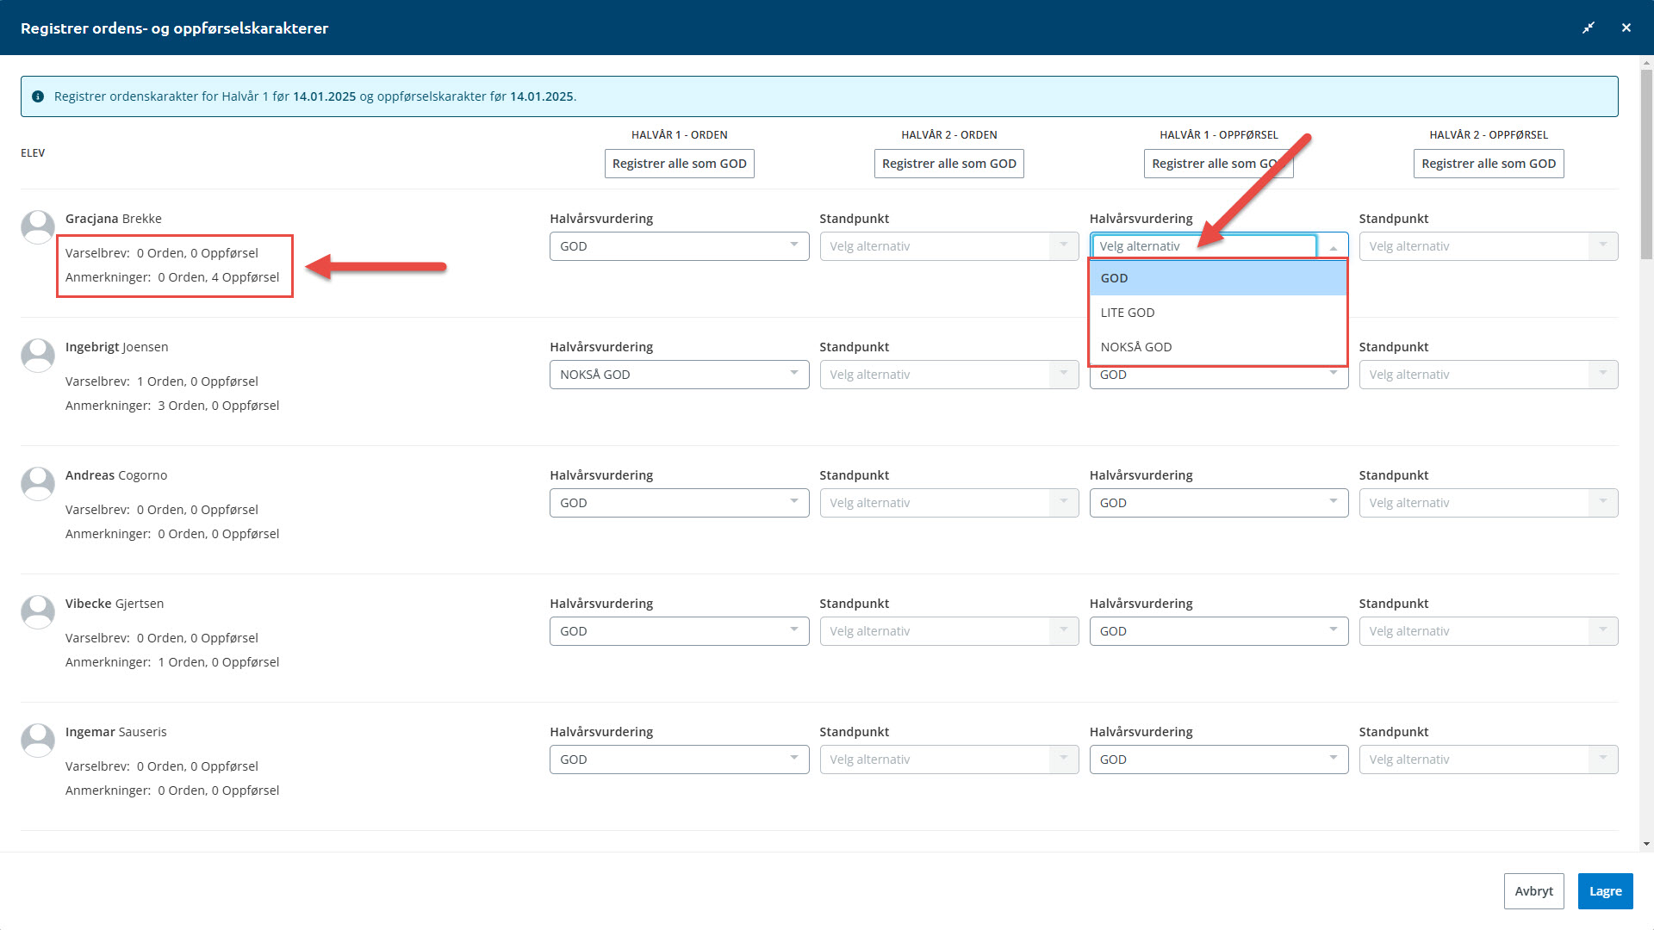
Task: Click the blue info icon in banner
Action: coord(38,96)
